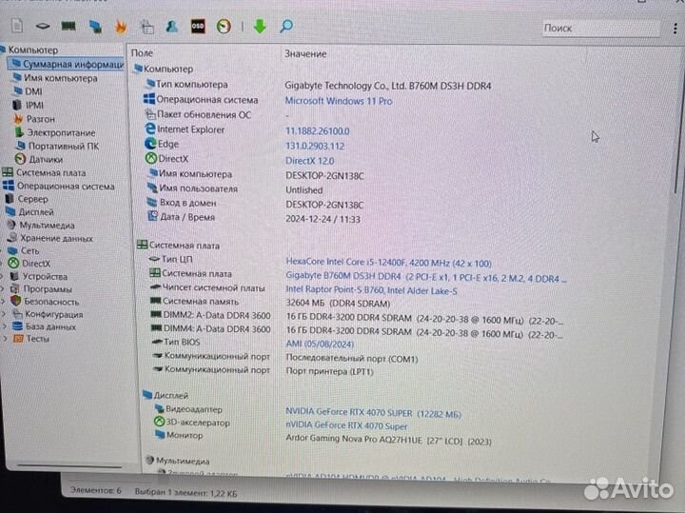Expand the Тесты node arrow
Screen dimensions: 685x513
click(x=6, y=339)
